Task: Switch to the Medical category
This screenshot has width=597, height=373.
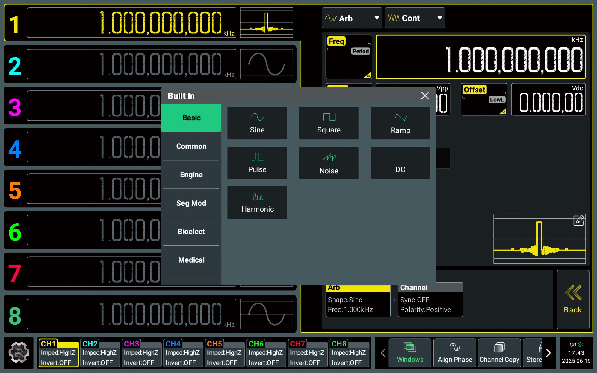Action: click(191, 260)
